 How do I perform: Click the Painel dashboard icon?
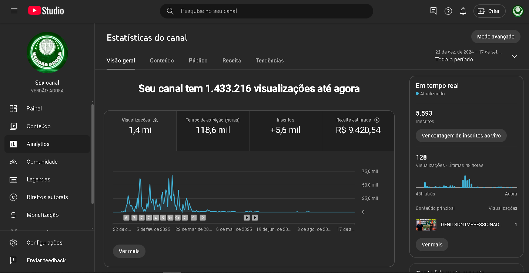coord(13,109)
